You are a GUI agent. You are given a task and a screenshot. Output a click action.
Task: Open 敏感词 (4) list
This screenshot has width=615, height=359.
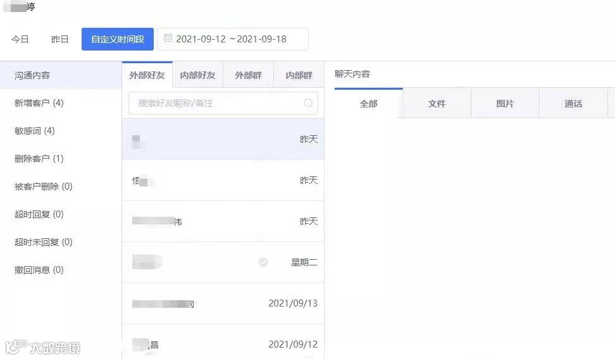[35, 131]
